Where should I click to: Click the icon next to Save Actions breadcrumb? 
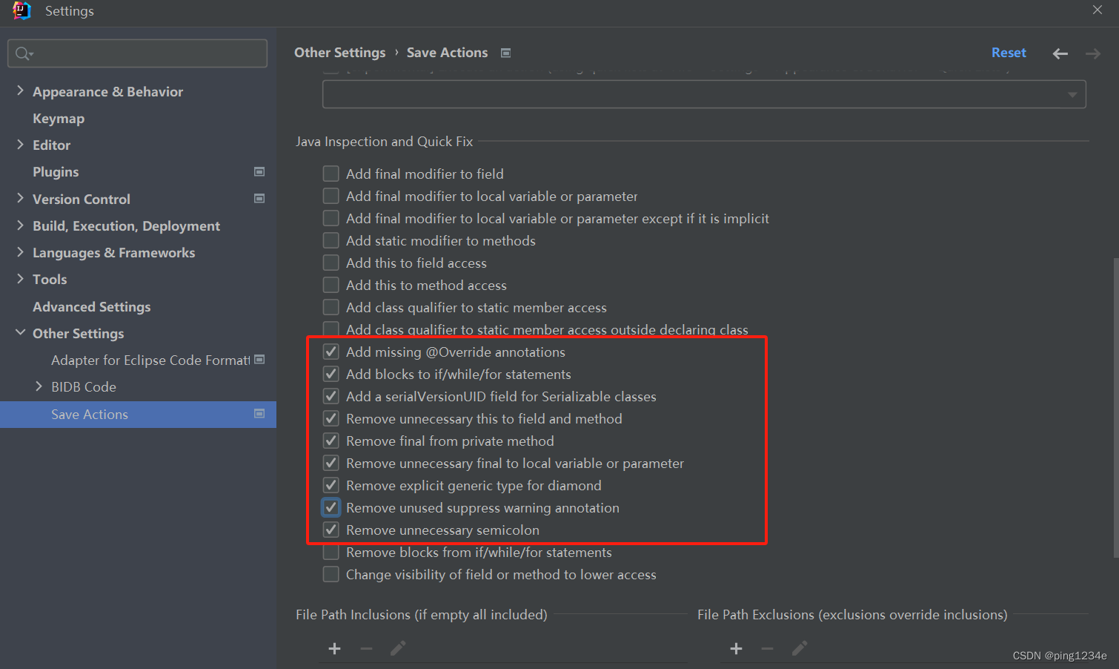click(505, 53)
